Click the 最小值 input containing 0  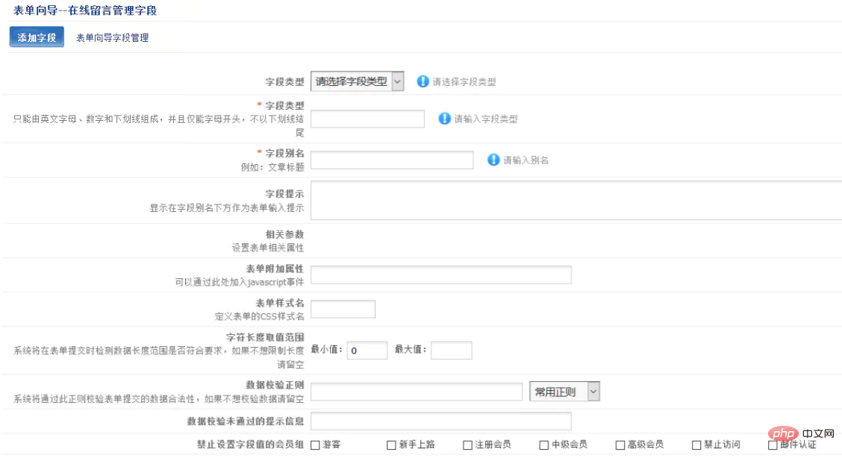(367, 350)
